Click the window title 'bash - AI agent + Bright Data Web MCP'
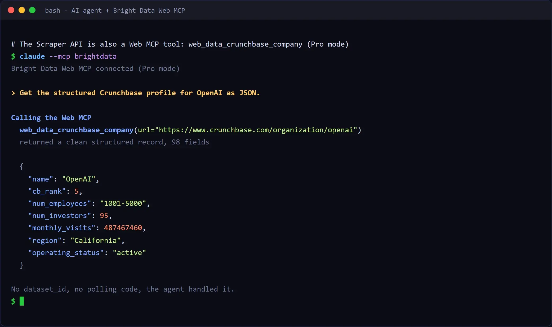This screenshot has width=552, height=327. tap(115, 11)
